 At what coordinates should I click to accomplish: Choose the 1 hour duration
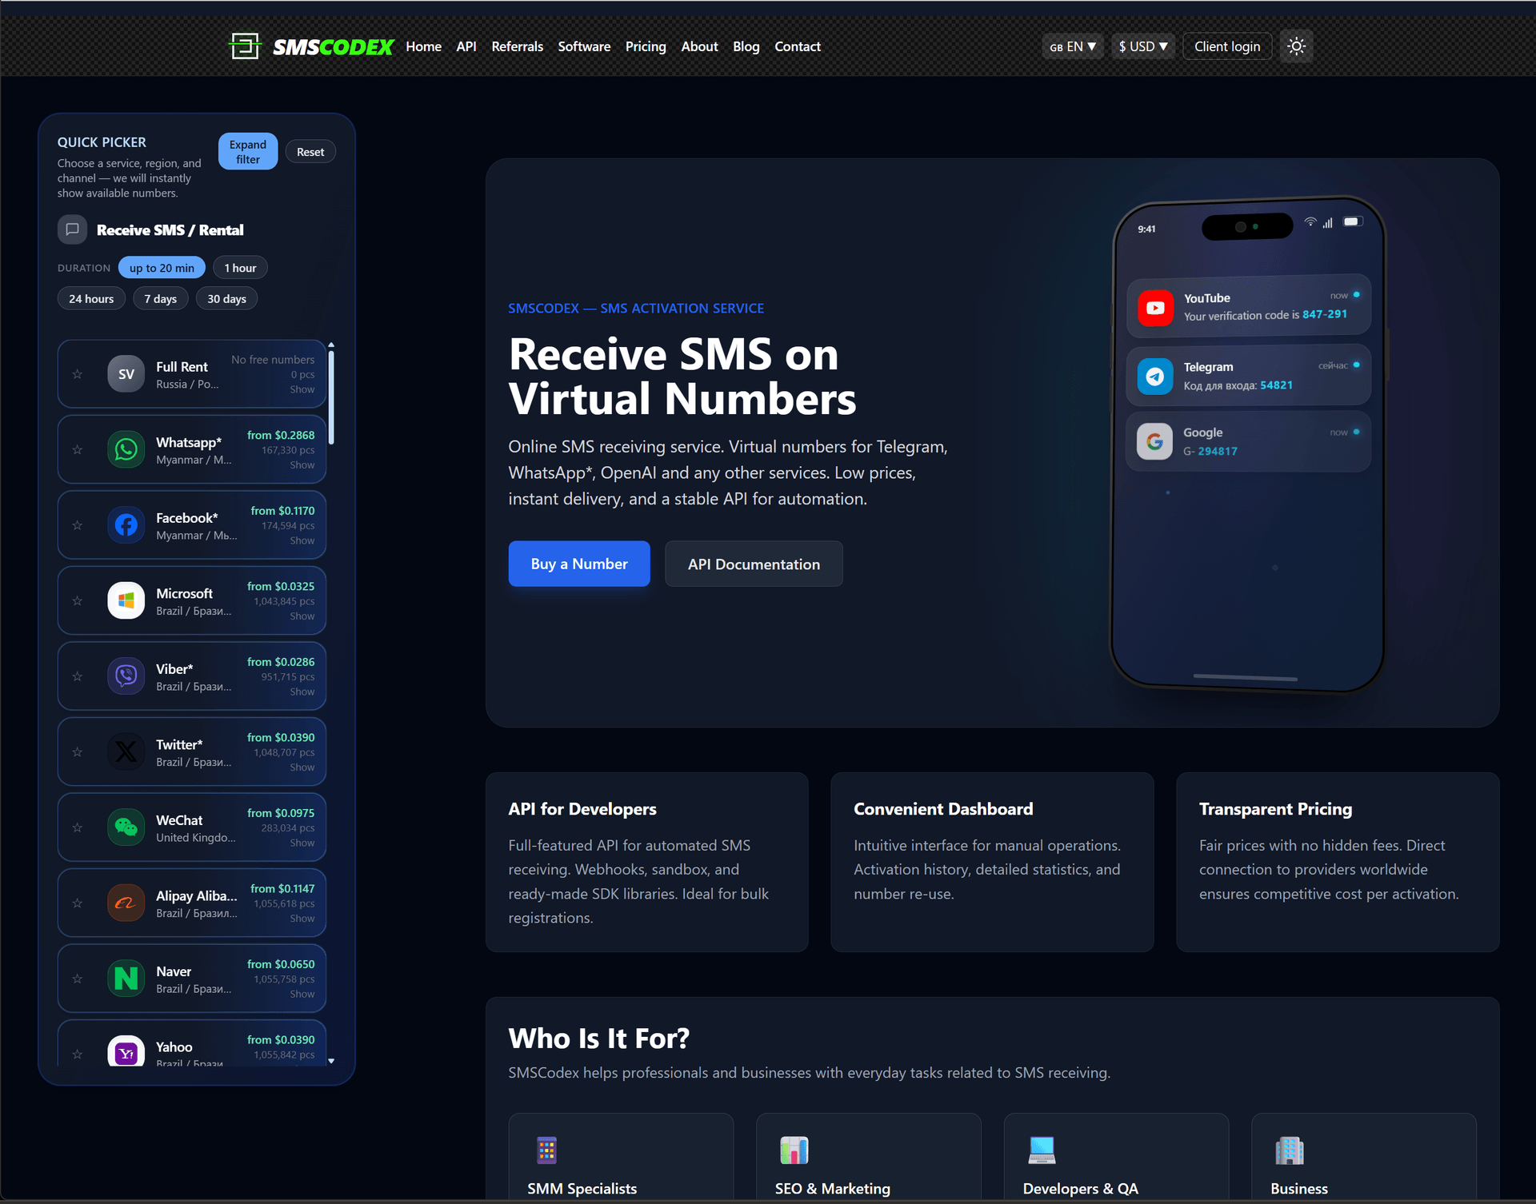(x=240, y=268)
